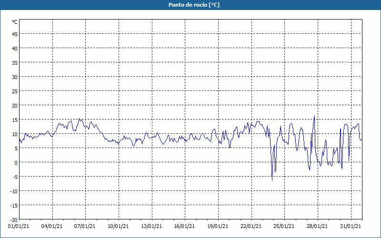Select the 25 value on the Y axis

point(15,91)
